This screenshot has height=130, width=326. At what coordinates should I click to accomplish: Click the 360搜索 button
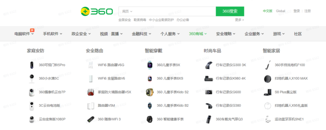click(x=230, y=11)
